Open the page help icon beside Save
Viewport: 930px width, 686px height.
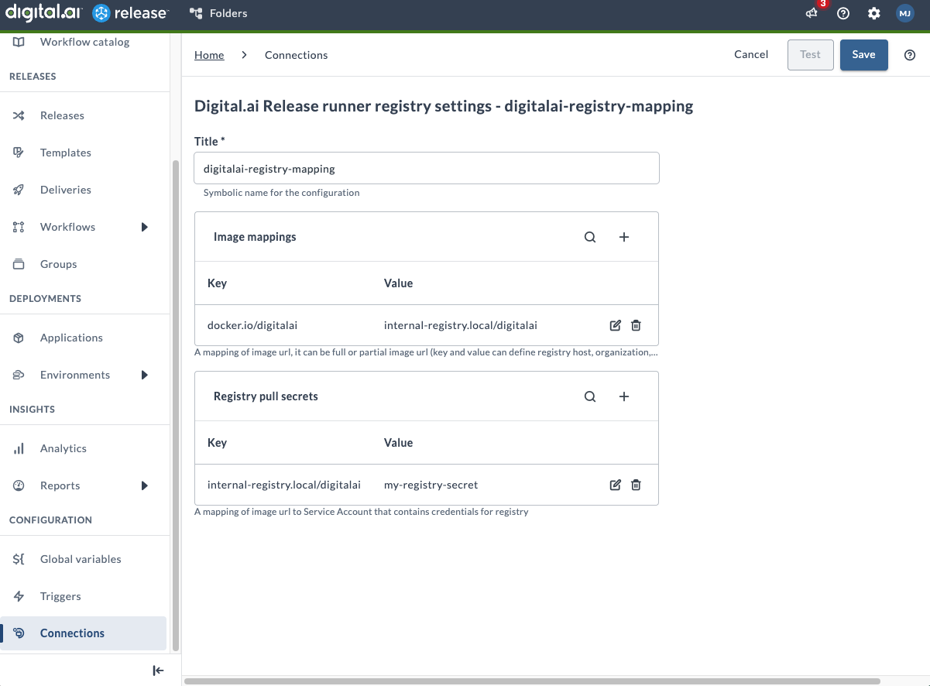click(910, 55)
